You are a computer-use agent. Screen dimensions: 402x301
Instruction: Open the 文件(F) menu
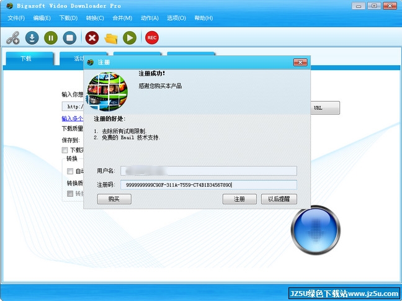click(x=16, y=18)
